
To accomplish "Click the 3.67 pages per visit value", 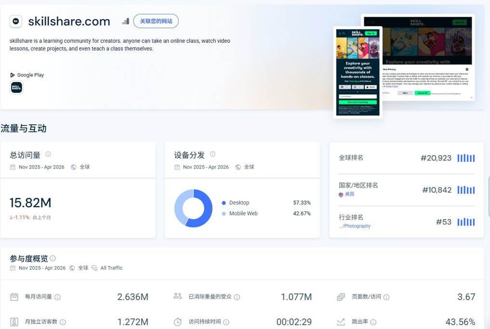I will tap(466, 297).
